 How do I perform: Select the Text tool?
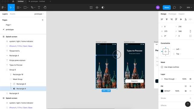[39, 7]
